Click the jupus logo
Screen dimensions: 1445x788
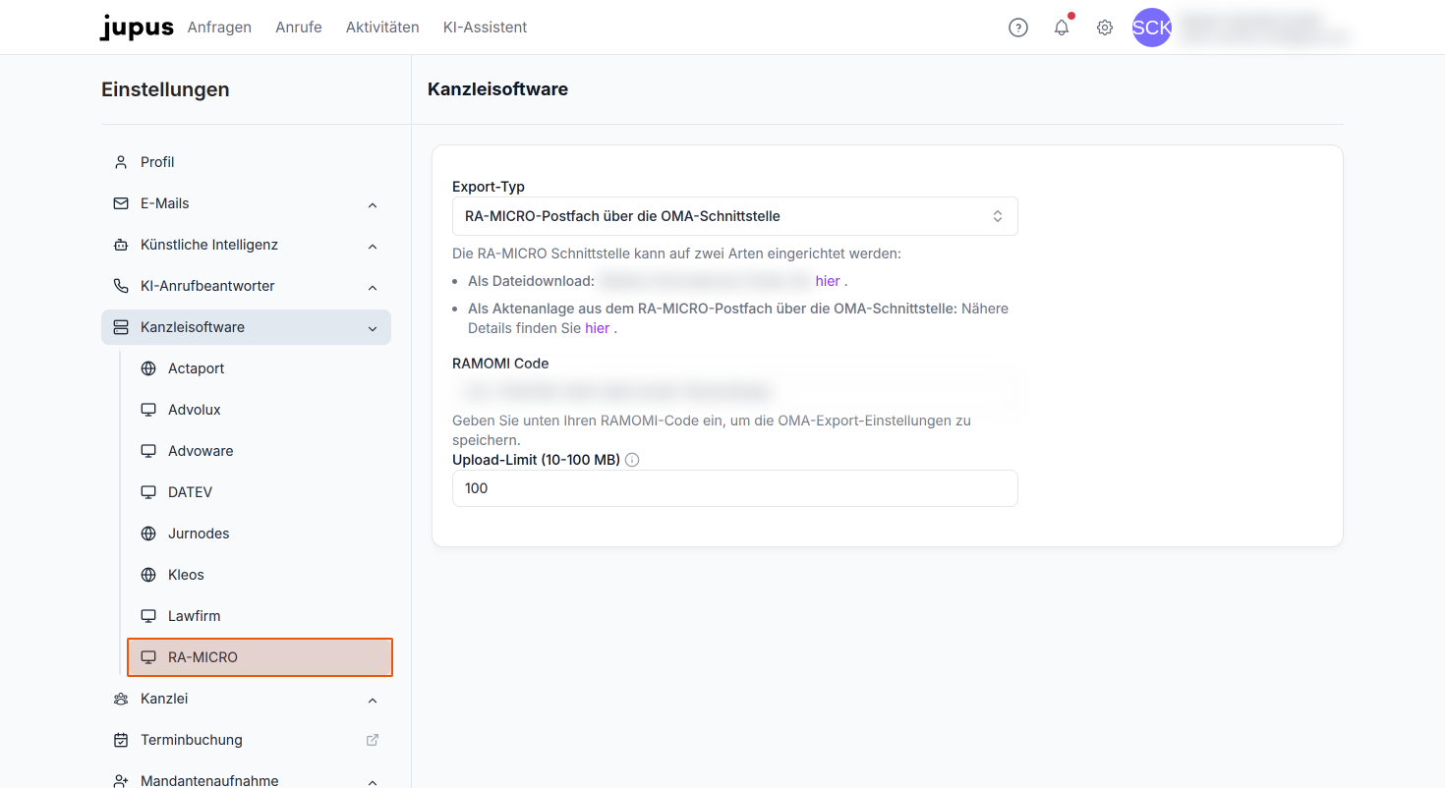pos(137,28)
